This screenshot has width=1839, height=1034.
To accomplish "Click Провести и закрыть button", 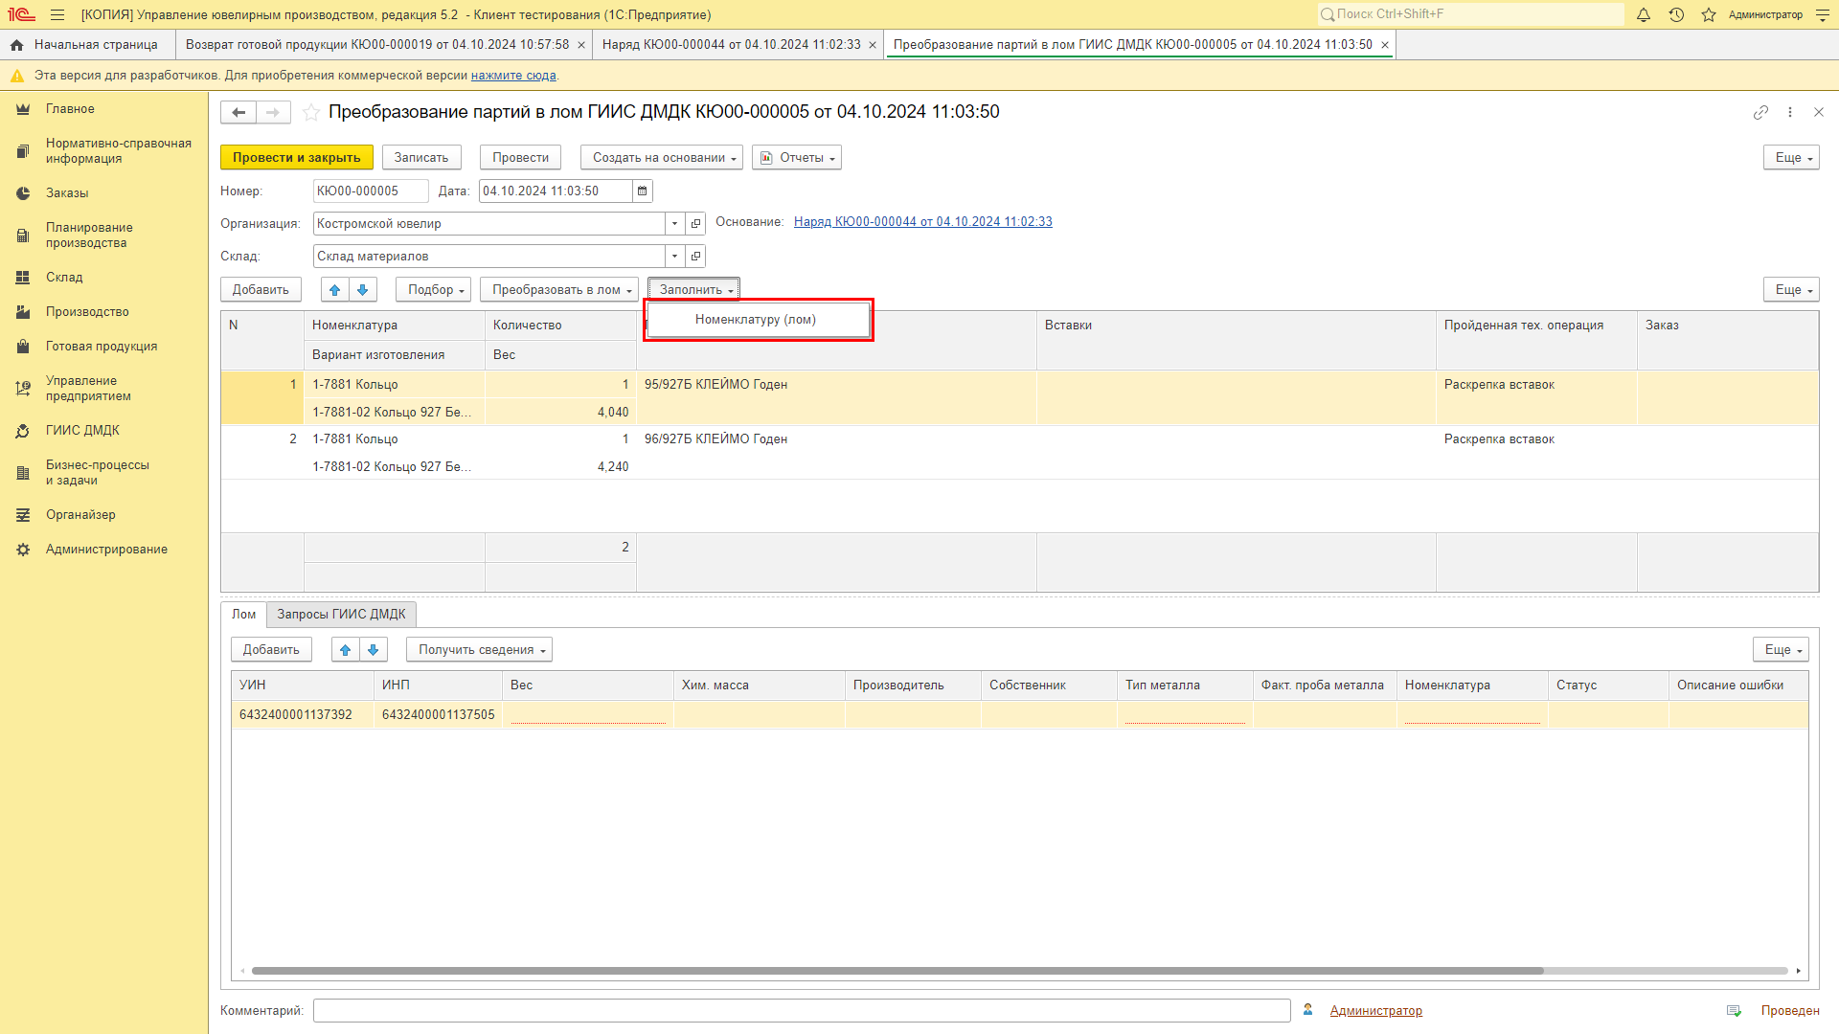I will coord(297,158).
